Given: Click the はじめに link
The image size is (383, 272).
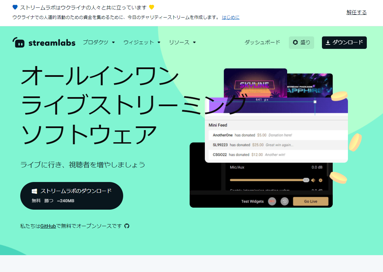Looking at the screenshot, I should 230,17.
